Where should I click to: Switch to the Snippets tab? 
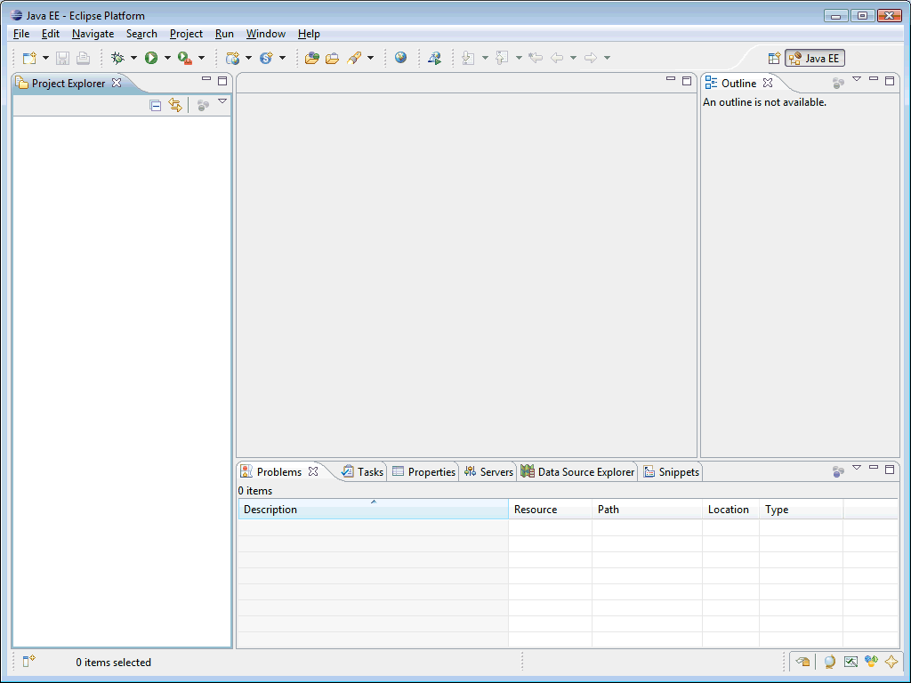pyautogui.click(x=671, y=471)
